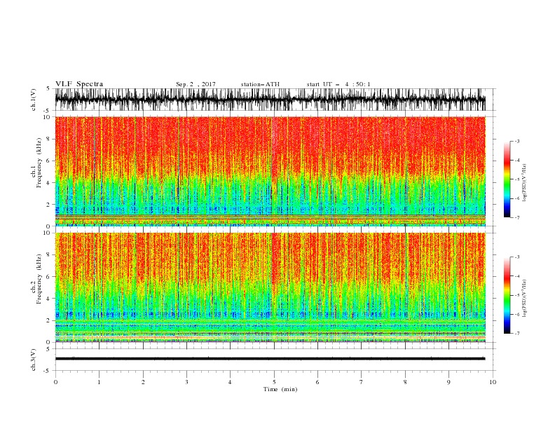Click the lower PSD color scale bar
The image size is (555, 429).
pyautogui.click(x=507, y=295)
